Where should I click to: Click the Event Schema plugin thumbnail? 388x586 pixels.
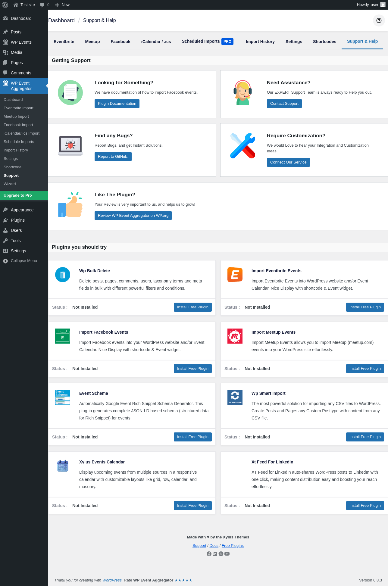pyautogui.click(x=63, y=397)
